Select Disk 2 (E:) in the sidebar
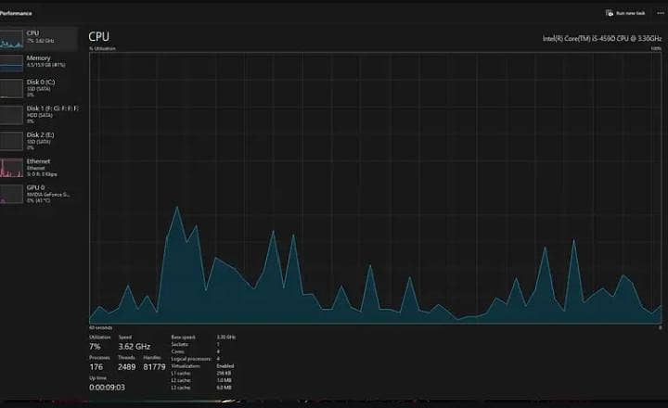The image size is (668, 408). click(39, 141)
